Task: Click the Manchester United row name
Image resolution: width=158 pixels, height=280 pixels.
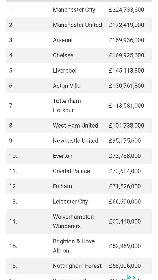Action: point(77,25)
